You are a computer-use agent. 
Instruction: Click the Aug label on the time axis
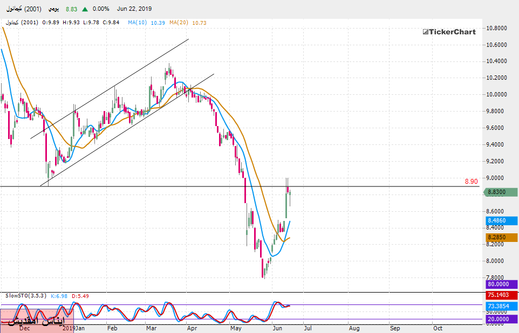353,328
